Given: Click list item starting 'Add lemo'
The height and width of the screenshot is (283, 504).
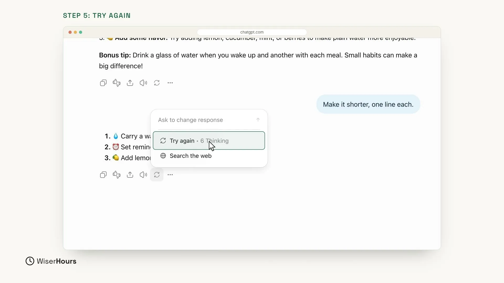Looking at the screenshot, I should pos(128,158).
